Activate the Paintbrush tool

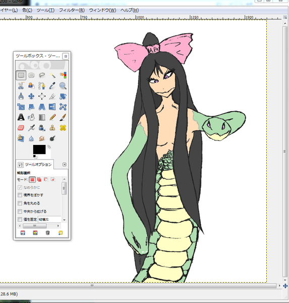click(x=63, y=117)
